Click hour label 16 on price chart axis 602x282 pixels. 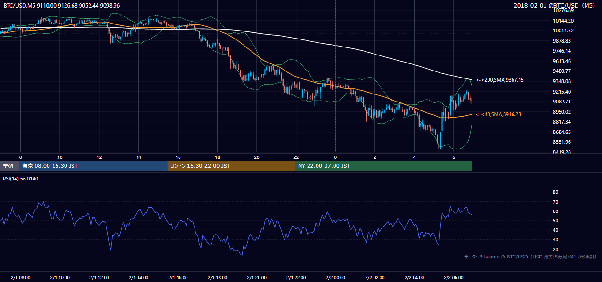(x=178, y=157)
